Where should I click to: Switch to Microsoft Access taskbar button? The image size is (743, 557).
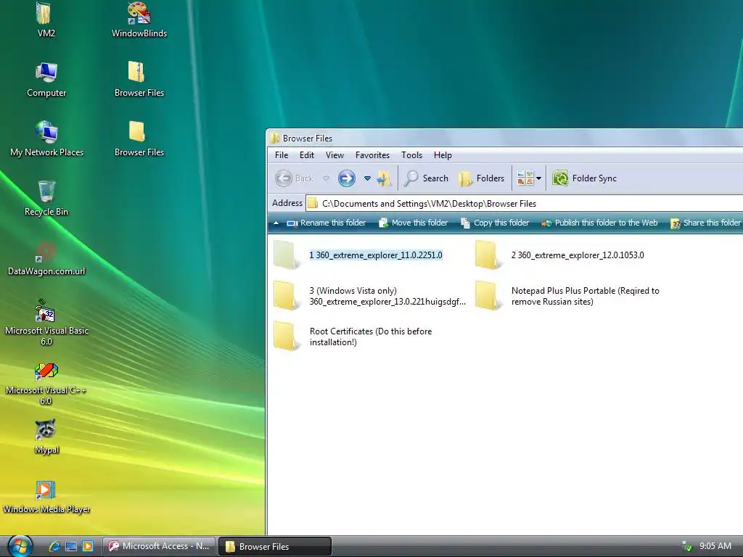click(x=159, y=546)
